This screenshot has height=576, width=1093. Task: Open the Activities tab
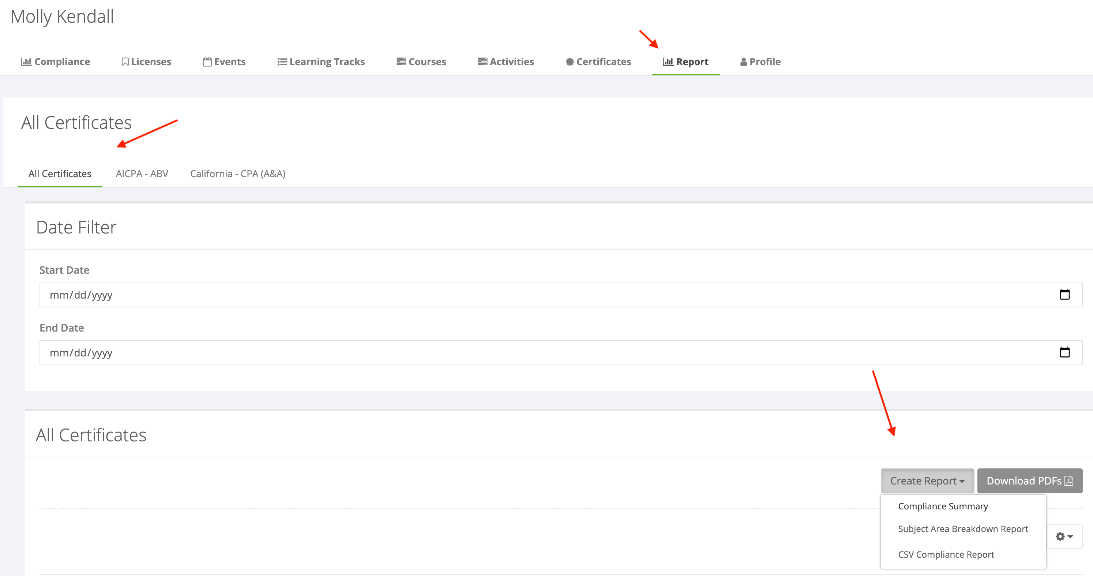click(506, 61)
